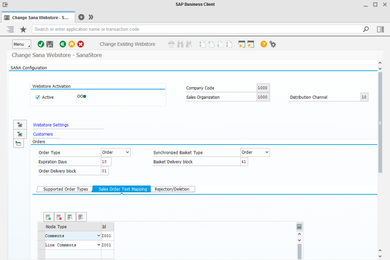Click the Last Page icon
The width and height of the screenshot is (390, 260).
pos(229,44)
